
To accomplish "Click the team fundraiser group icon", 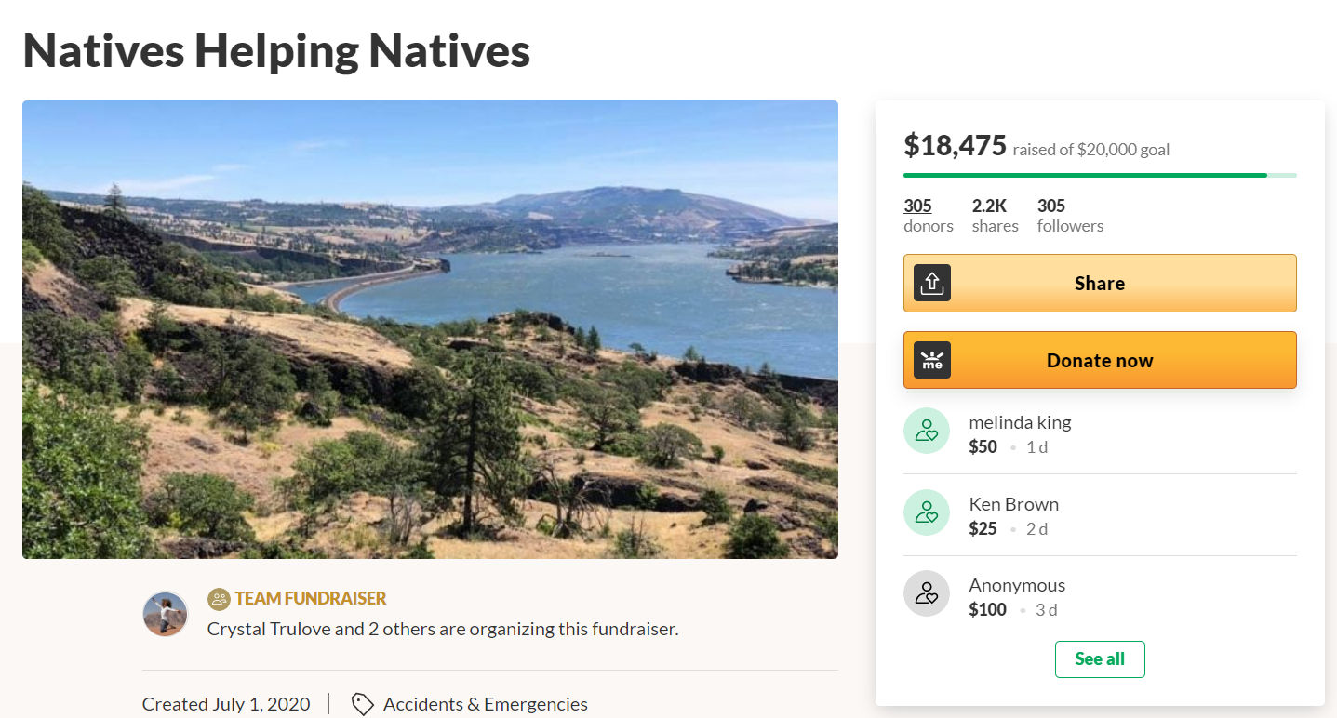I will coord(219,598).
